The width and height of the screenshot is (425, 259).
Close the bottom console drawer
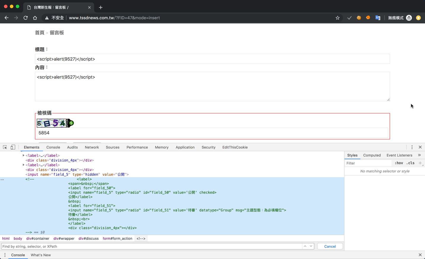pyautogui.click(x=420, y=255)
